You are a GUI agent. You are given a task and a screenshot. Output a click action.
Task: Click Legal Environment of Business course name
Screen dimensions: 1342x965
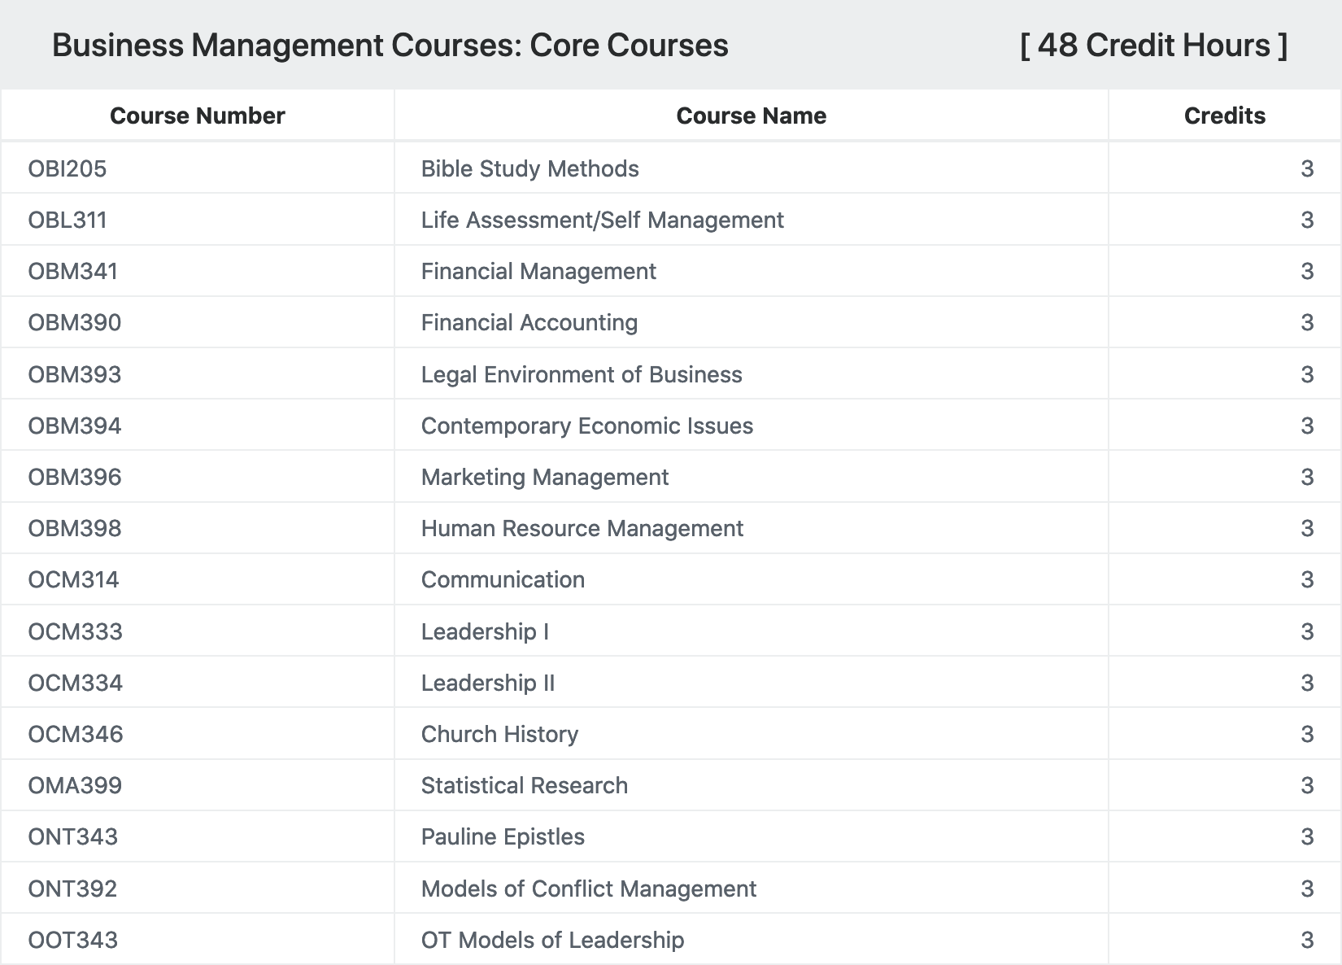pyautogui.click(x=582, y=374)
